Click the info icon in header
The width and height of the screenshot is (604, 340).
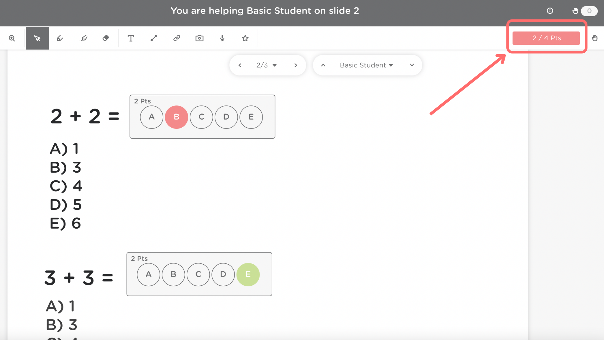(x=550, y=11)
